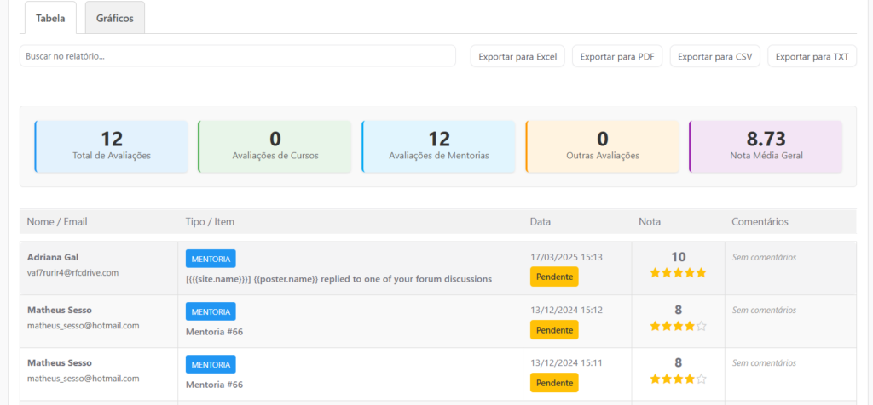873x405 pixels.
Task: Click the Outras Avaliações summary card
Action: [603, 146]
